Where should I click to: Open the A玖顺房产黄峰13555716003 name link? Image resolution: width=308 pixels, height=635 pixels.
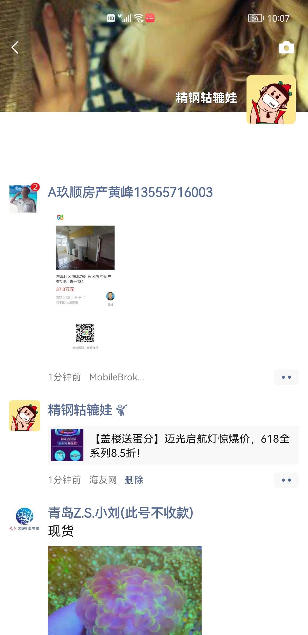[x=130, y=192]
